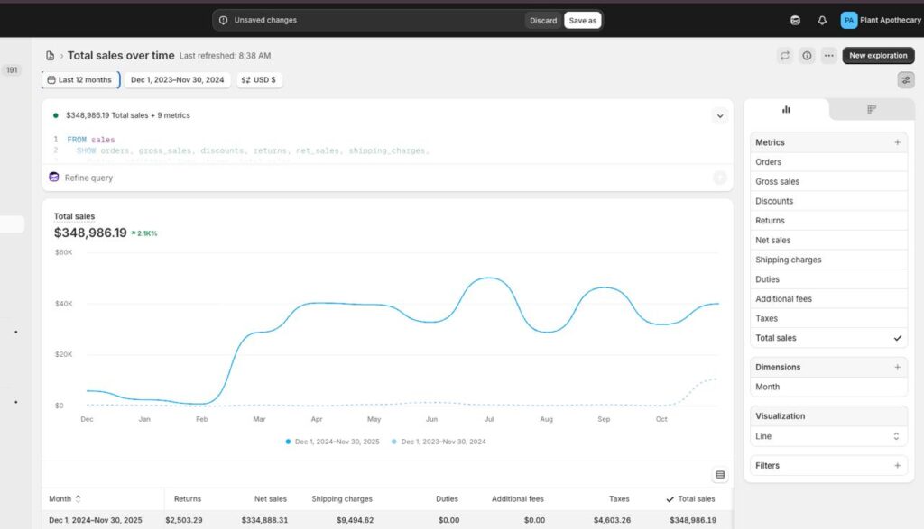Expand the query editor chevron
Screen dimensions: 924x529
click(719, 115)
